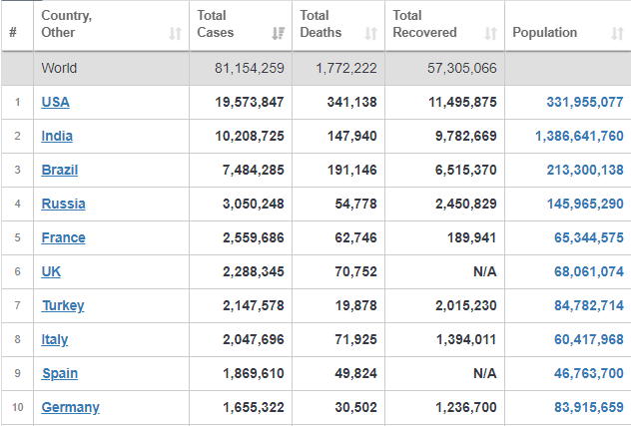Select Turkey total cases 2,147,578
The image size is (631, 426).
[254, 305]
